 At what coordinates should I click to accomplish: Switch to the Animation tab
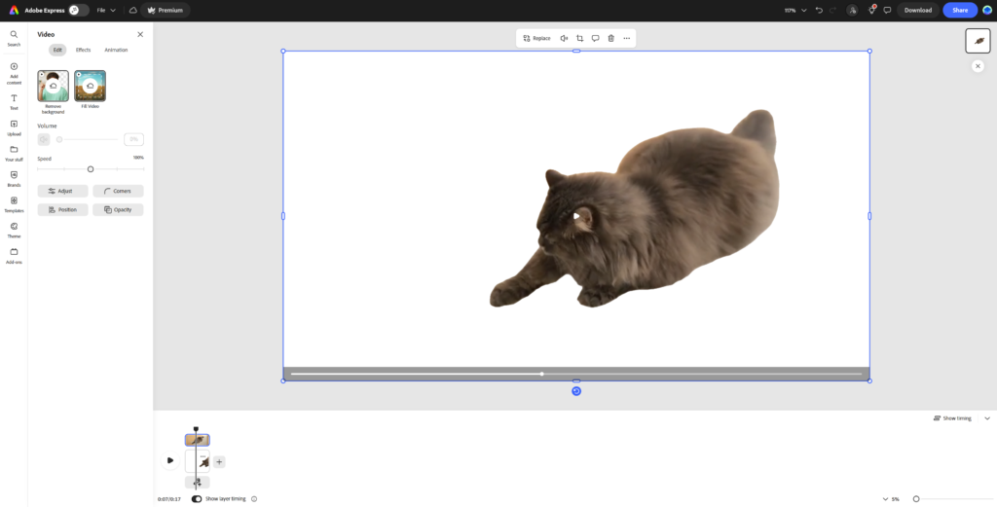point(116,50)
